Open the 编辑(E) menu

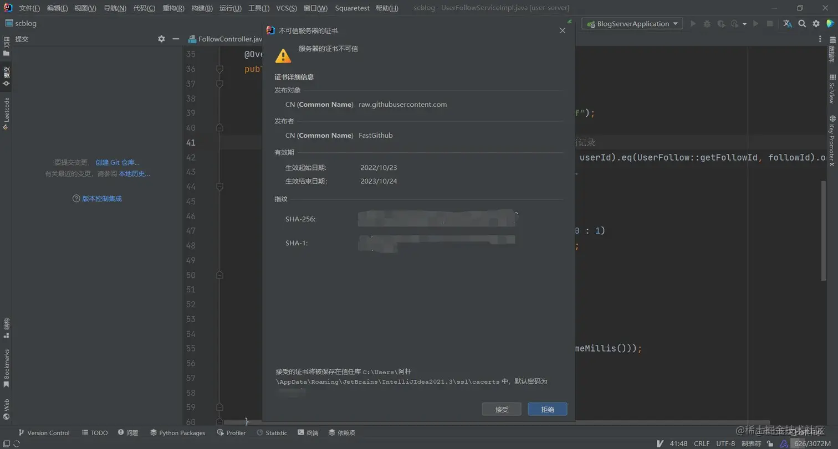pos(58,8)
